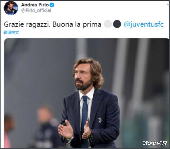Open the @juventusfc mention

click(144, 24)
